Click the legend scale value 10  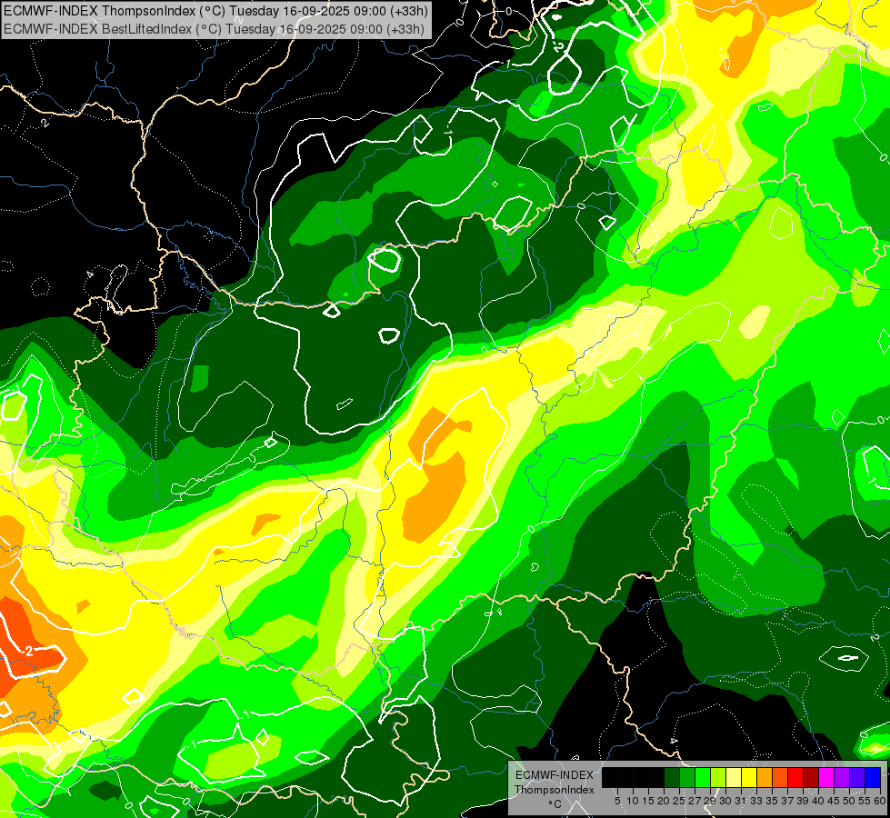[x=633, y=801]
